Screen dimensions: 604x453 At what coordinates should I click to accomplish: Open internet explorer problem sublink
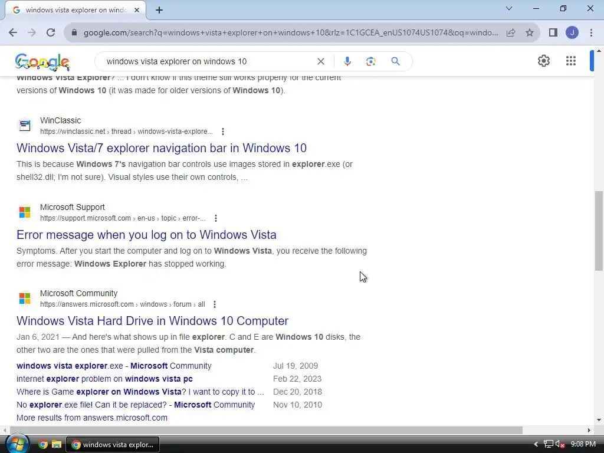tap(104, 379)
